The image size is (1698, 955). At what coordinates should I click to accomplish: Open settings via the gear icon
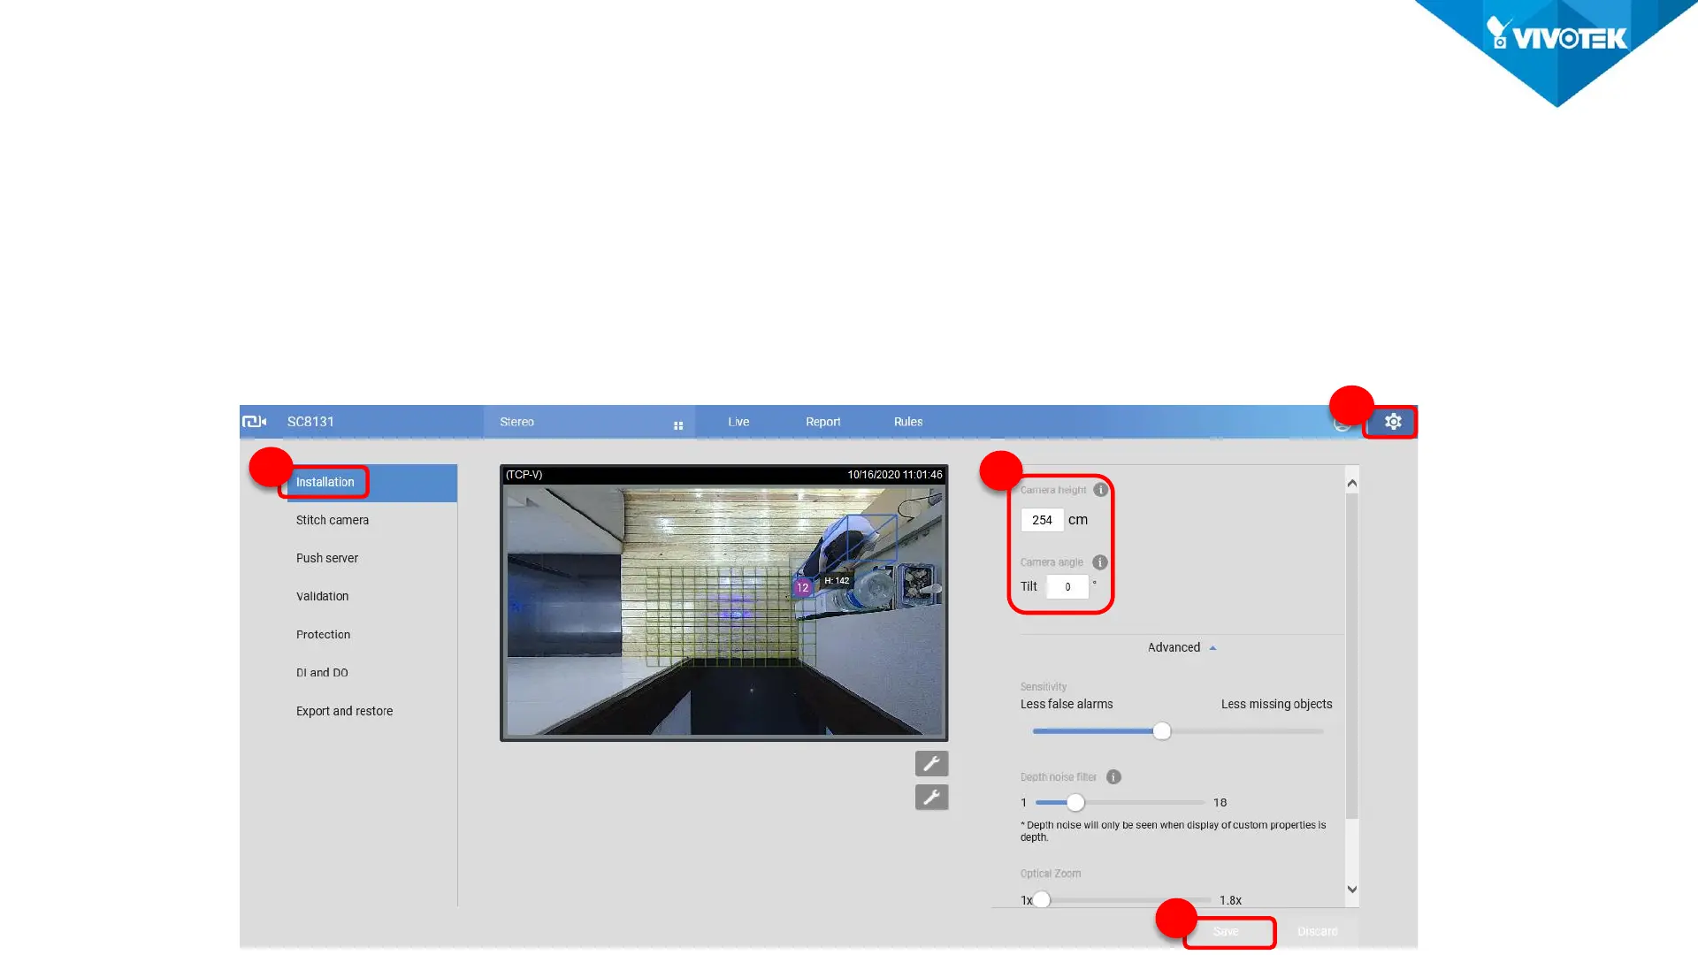coord(1393,422)
